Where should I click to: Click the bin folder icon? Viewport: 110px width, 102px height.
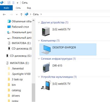9,85
